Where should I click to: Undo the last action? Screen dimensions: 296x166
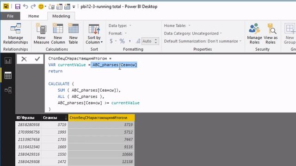tap(25, 6)
